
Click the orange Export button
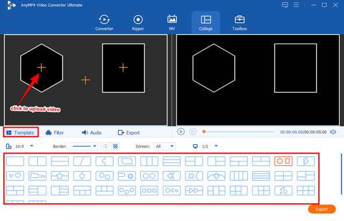pyautogui.click(x=322, y=209)
